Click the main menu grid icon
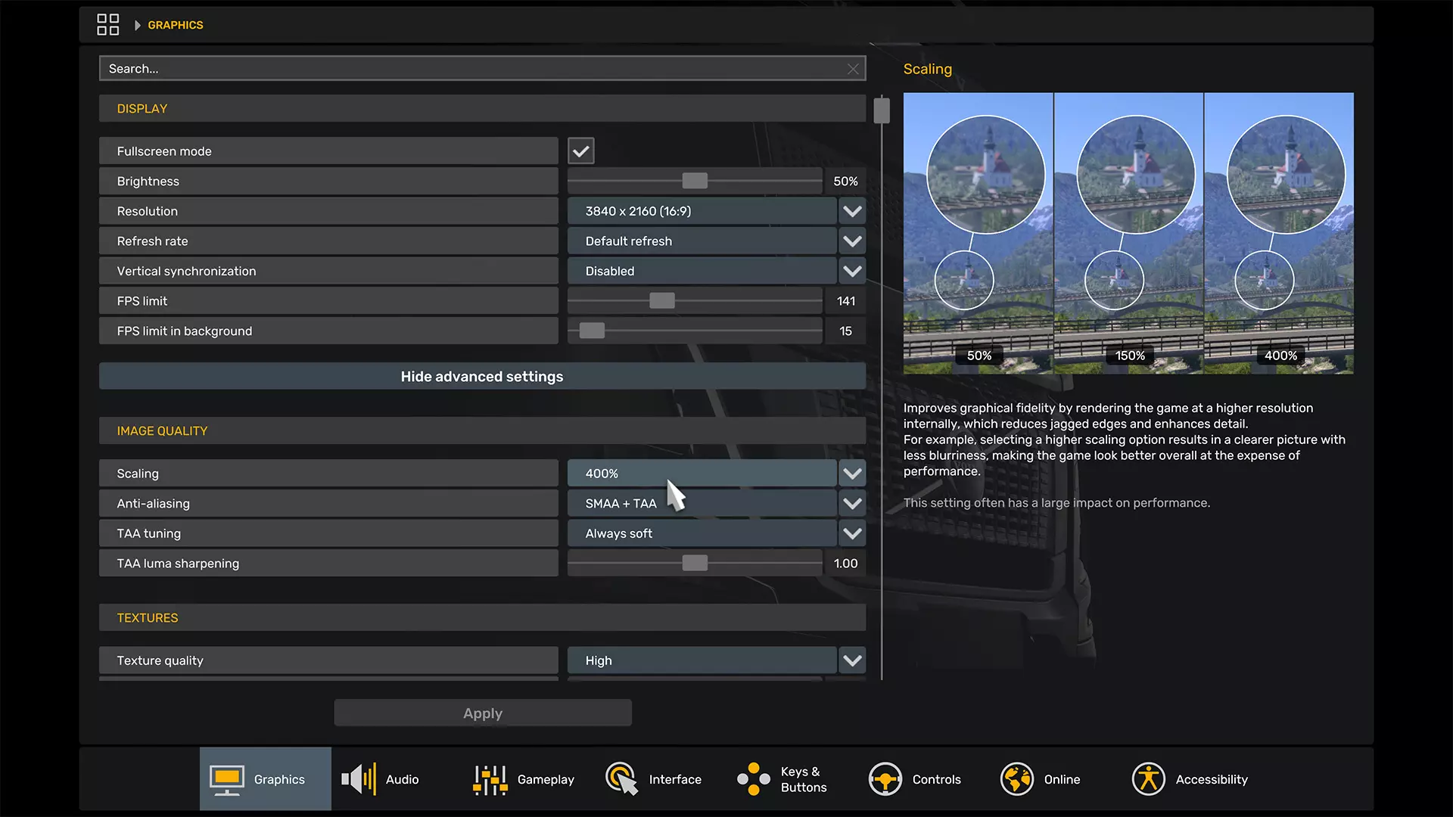The width and height of the screenshot is (1453, 817). pyautogui.click(x=107, y=25)
